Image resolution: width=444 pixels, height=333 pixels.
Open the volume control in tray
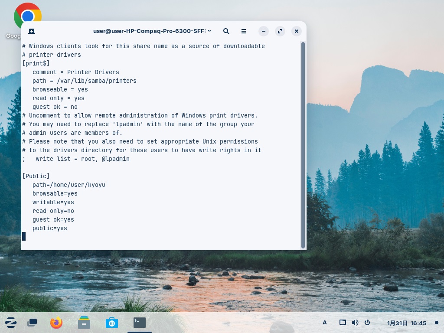(x=355, y=323)
